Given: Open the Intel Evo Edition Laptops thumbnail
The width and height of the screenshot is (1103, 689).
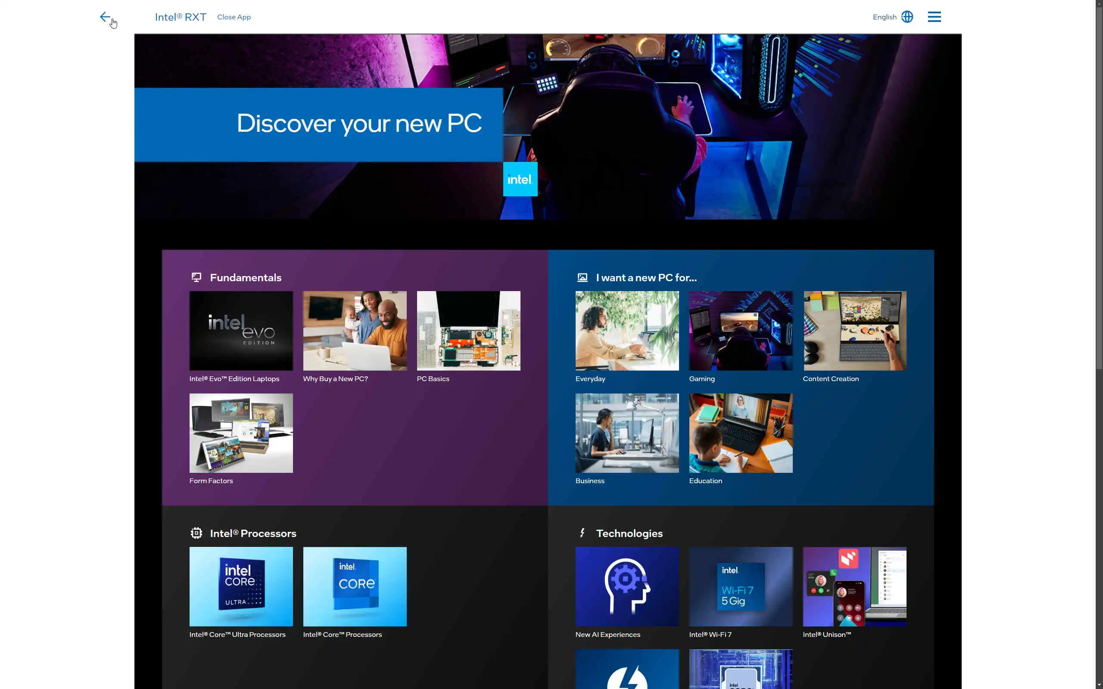Looking at the screenshot, I should pos(241,331).
